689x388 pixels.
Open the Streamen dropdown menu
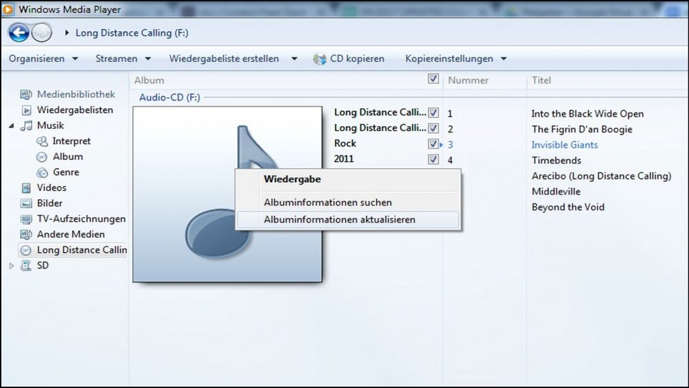[123, 59]
